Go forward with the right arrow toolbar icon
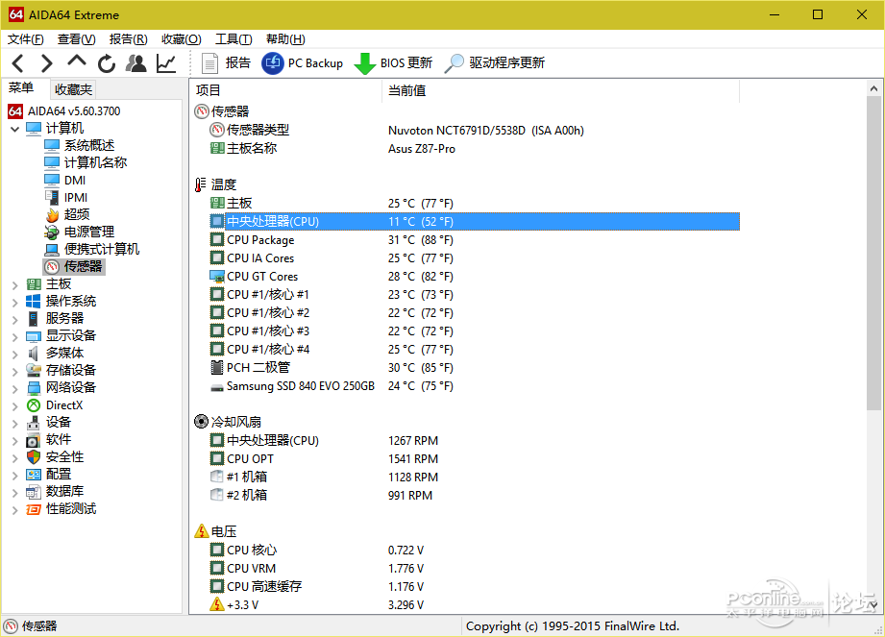This screenshot has width=885, height=637. pyautogui.click(x=47, y=63)
